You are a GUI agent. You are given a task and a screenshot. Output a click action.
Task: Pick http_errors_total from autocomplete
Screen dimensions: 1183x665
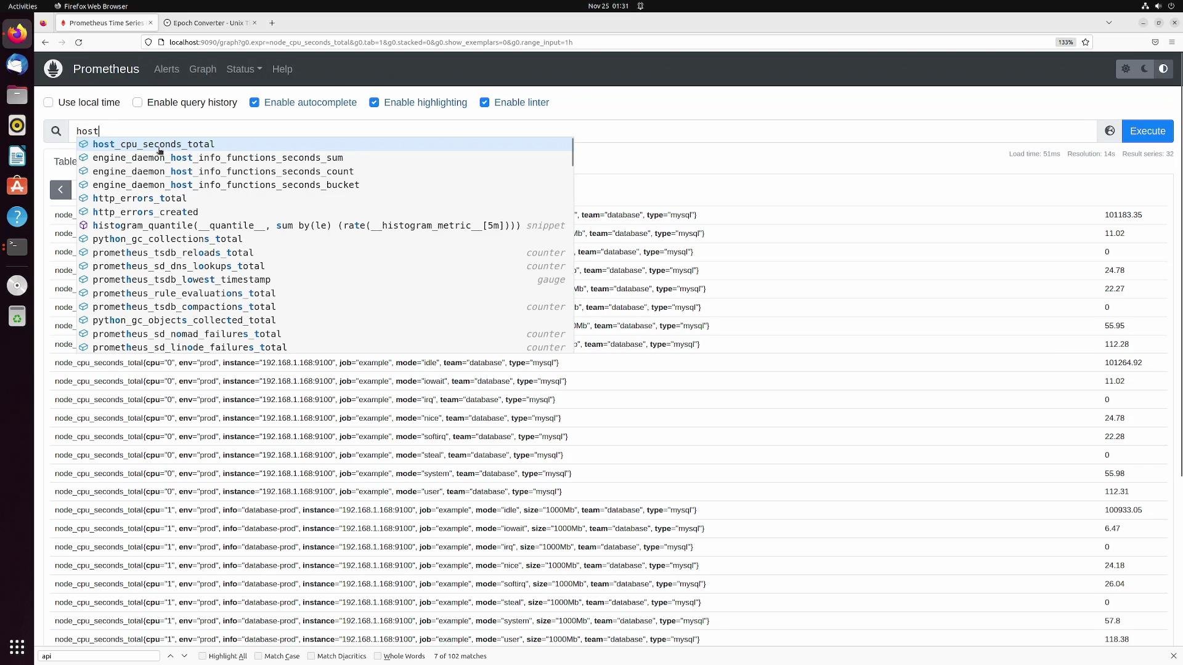(x=325, y=198)
